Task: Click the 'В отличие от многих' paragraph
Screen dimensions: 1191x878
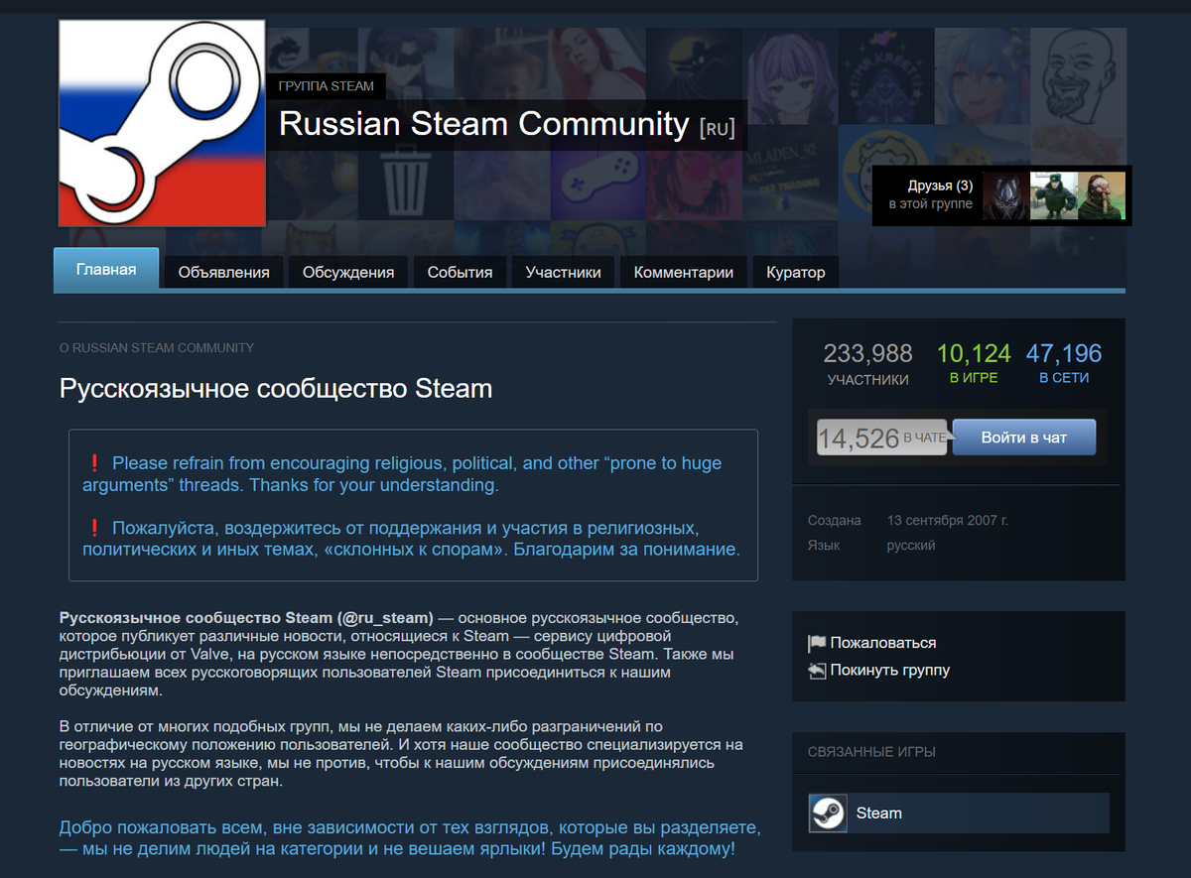Action: coord(403,754)
